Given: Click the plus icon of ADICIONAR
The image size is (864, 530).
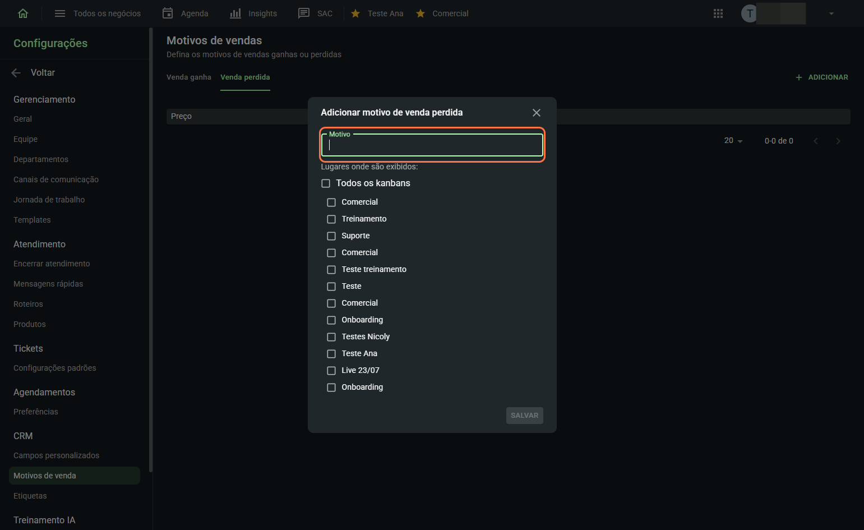Looking at the screenshot, I should coord(799,77).
